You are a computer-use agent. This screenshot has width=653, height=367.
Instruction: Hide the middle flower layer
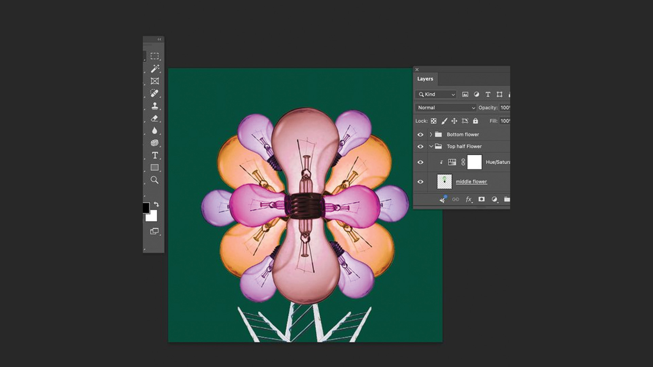420,182
